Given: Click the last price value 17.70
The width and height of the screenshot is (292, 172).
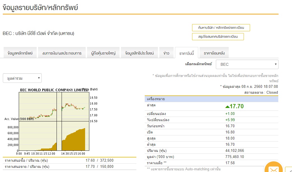Looking at the screenshot, I should (x=237, y=106).
